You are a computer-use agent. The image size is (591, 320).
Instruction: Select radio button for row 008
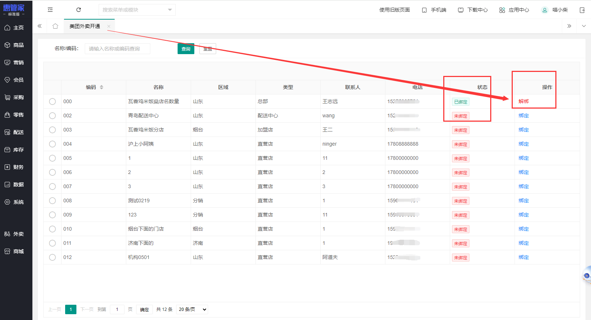pyautogui.click(x=52, y=200)
